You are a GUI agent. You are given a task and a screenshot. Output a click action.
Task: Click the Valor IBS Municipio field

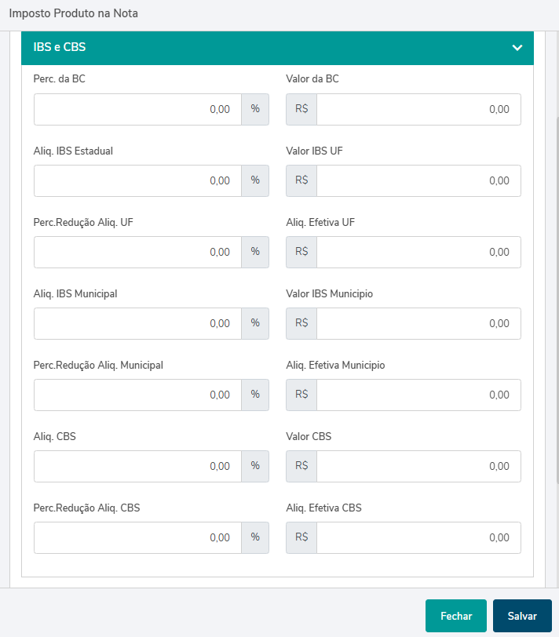(x=418, y=323)
